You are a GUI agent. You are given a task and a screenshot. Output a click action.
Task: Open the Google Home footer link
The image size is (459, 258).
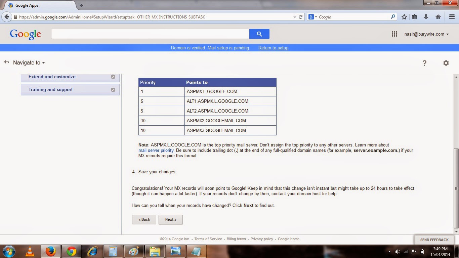pos(289,239)
